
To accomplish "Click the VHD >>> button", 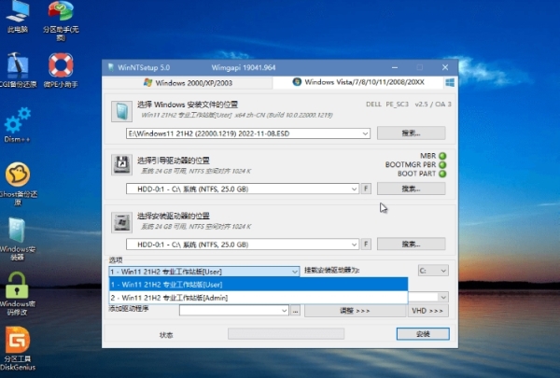I will (x=427, y=311).
